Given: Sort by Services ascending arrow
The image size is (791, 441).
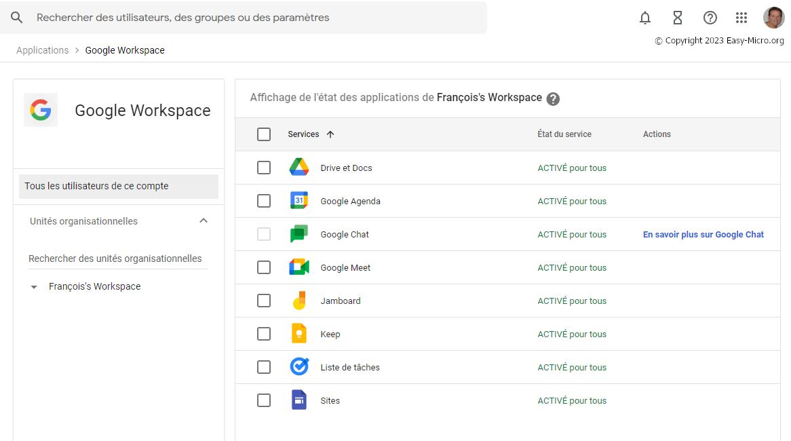Looking at the screenshot, I should coord(330,134).
